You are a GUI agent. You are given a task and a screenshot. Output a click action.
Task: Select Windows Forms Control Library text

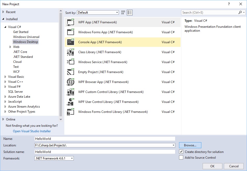(x=113, y=112)
